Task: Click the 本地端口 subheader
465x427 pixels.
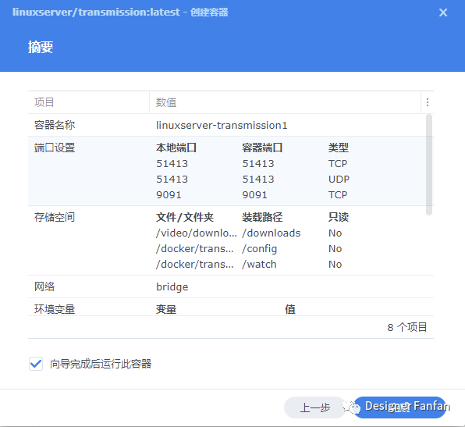Action: [x=176, y=148]
